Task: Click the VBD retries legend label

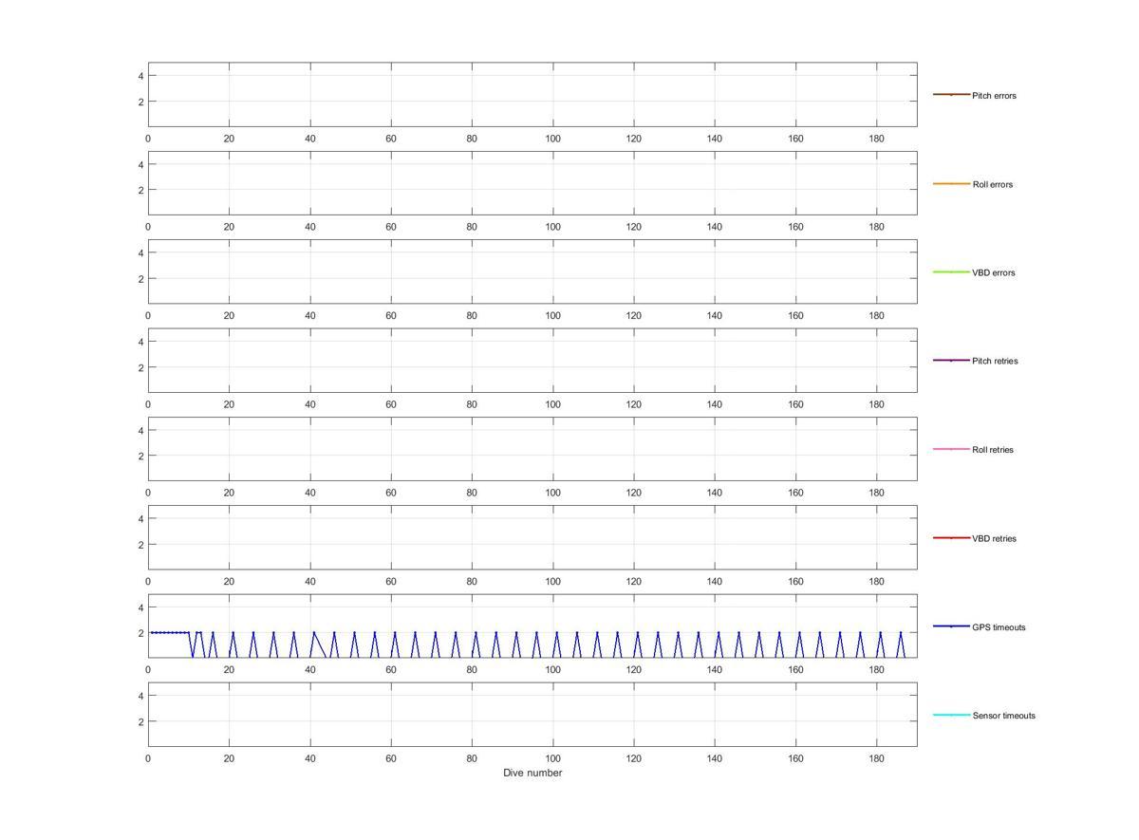Action: tap(995, 538)
